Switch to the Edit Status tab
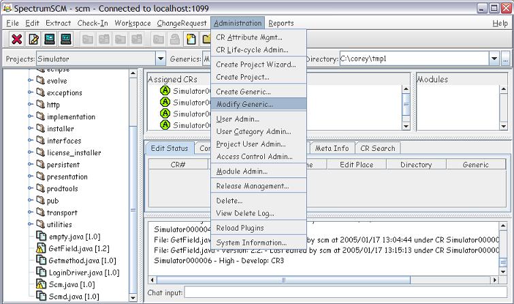Screen dimensions: 514x304 click(170, 148)
